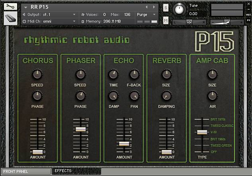
Task: Click the minus minimize button below X
Action: pyautogui.click(x=249, y=9)
